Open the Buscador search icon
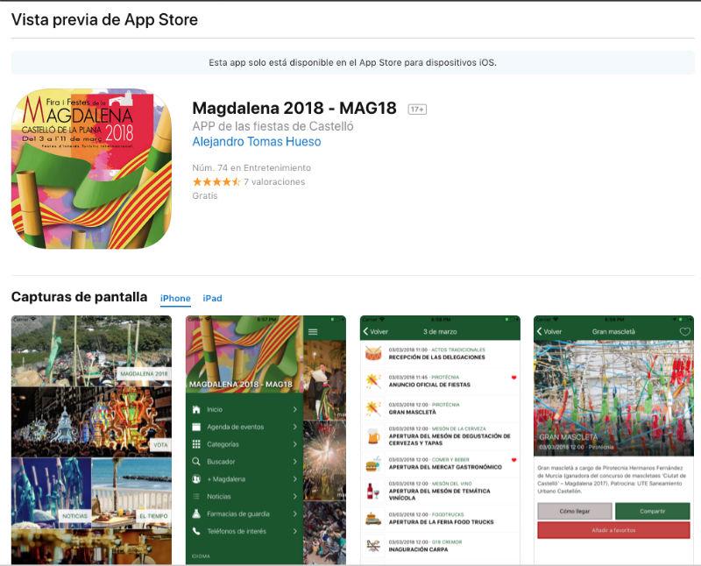 [x=195, y=461]
